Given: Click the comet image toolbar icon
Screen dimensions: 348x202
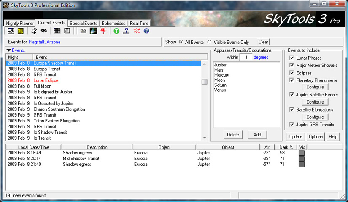Looking at the screenshot, I should [93, 31].
